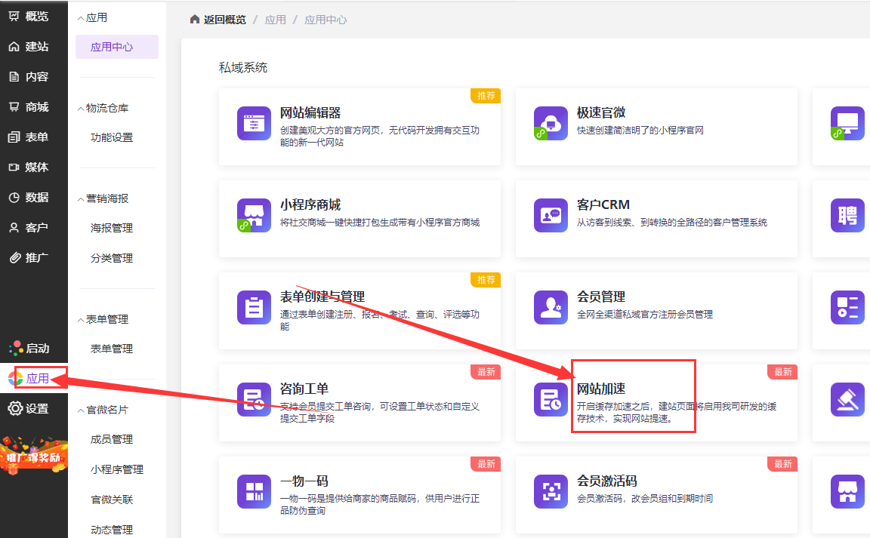Click the 应用 breadcrumb link
This screenshot has width=870, height=538.
pyautogui.click(x=275, y=20)
